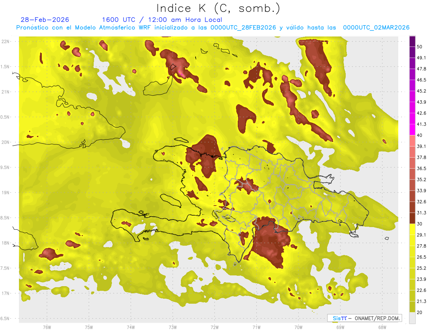This screenshot has width=429, height=332.
Task: Click the colorbar value '47.8'
Action: 421,69
